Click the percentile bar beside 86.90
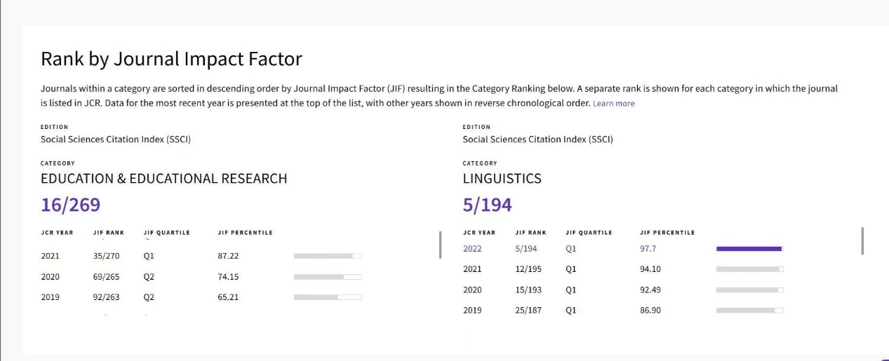The width and height of the screenshot is (889, 361). 749,310
